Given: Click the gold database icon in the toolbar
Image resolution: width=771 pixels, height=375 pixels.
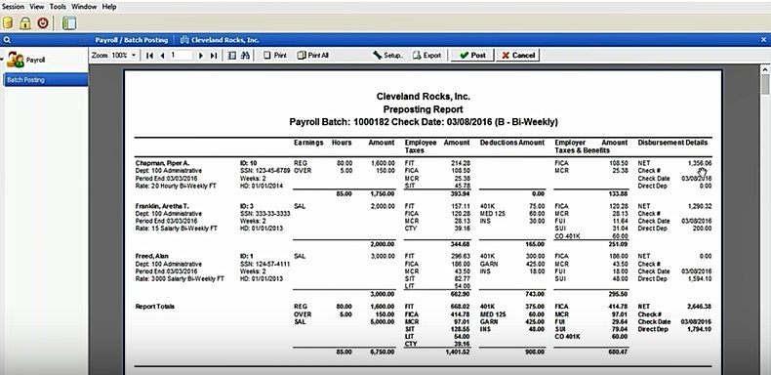Looking at the screenshot, I should pos(8,22).
